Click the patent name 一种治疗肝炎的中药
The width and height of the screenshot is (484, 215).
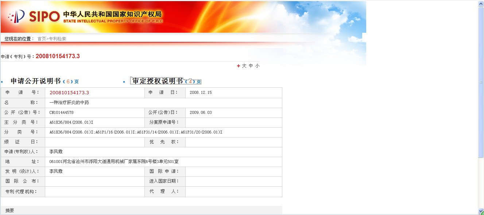[69, 103]
